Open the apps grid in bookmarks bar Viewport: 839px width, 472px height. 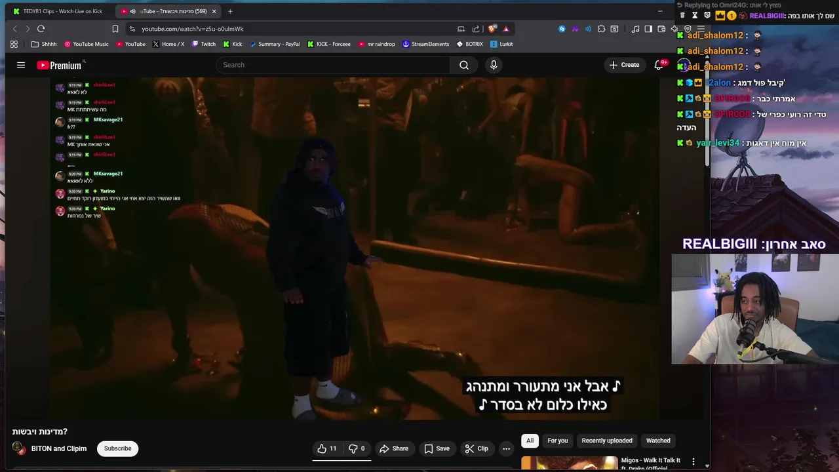pos(14,44)
